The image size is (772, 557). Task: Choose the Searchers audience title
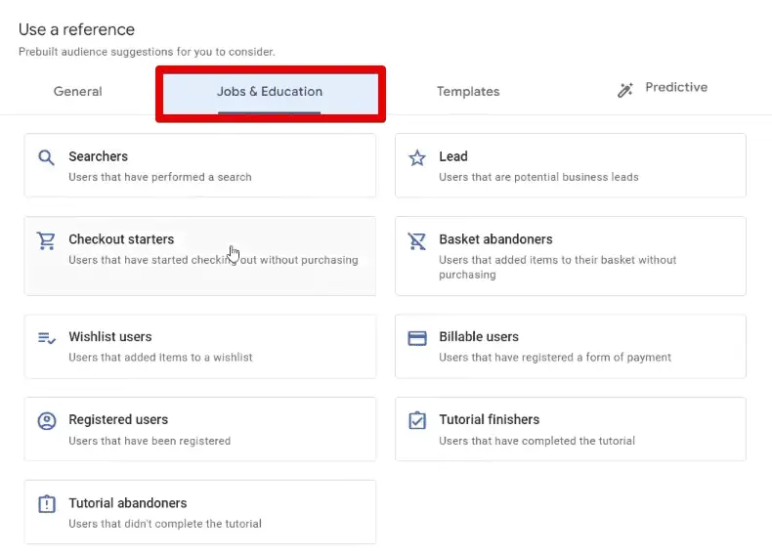click(x=98, y=156)
